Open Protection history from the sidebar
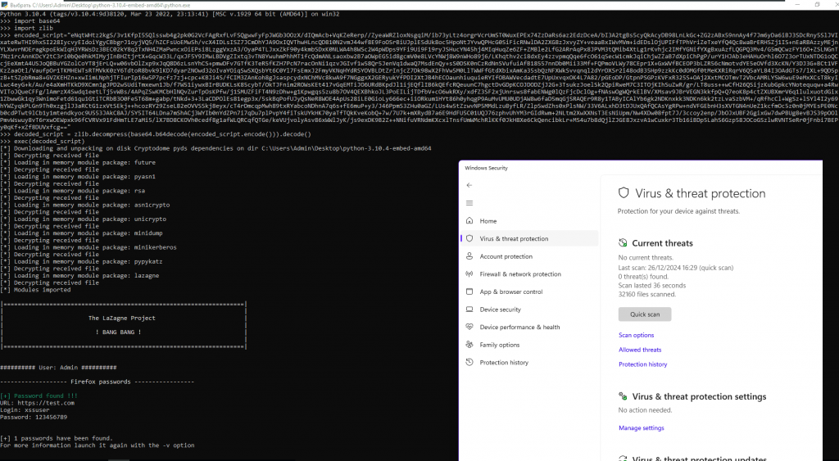Image resolution: width=839 pixels, height=461 pixels. pos(504,363)
